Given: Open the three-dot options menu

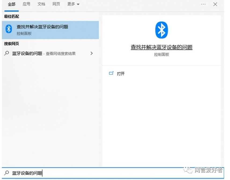Looking at the screenshot, I should (203, 4).
